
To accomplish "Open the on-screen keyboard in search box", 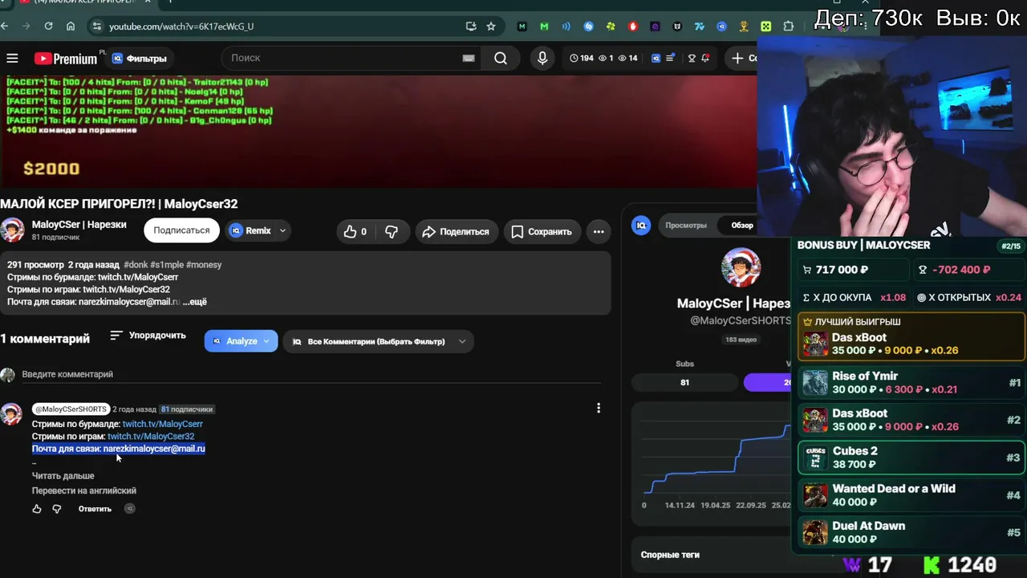I will pos(469,58).
